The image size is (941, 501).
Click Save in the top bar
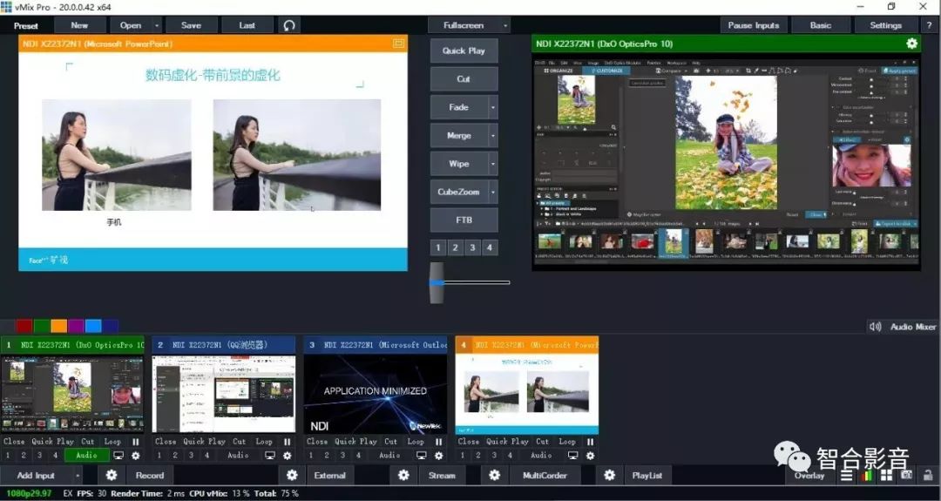191,25
